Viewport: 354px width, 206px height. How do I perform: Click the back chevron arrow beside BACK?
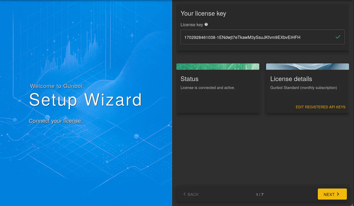pyautogui.click(x=184, y=194)
